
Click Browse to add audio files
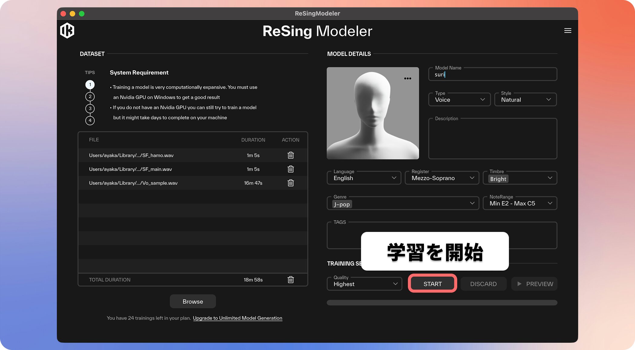coord(193,301)
